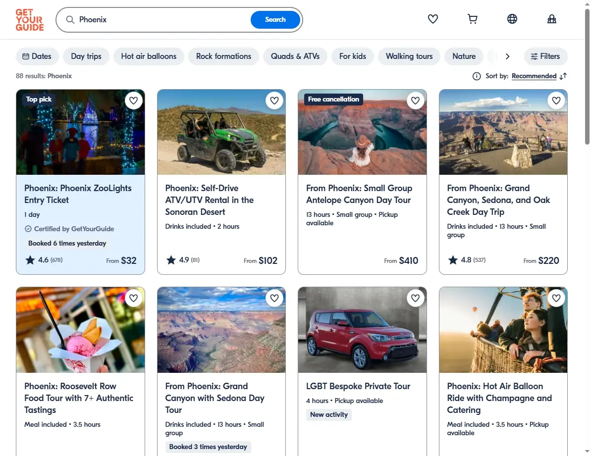Screen dimensions: 591x456
Task: Click the From $220 price
Action: point(541,260)
